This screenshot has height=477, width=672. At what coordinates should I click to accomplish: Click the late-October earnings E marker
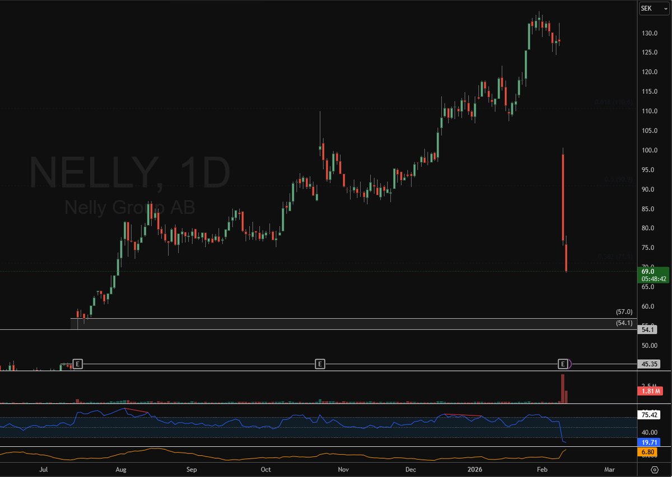[319, 364]
